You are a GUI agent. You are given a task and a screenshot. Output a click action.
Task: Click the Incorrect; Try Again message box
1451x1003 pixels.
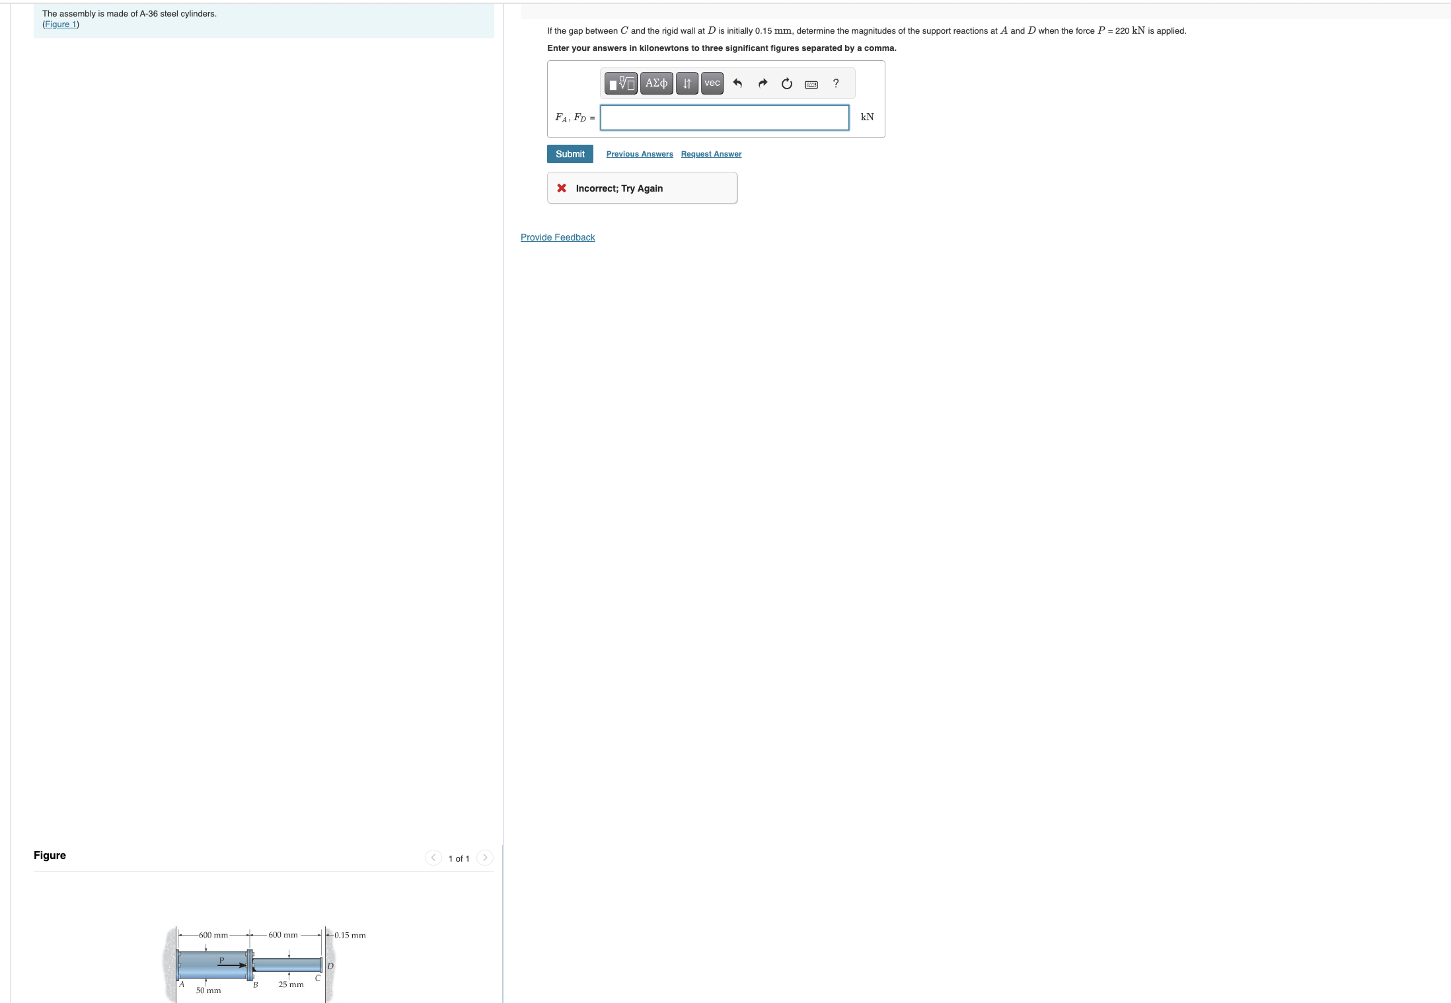642,188
